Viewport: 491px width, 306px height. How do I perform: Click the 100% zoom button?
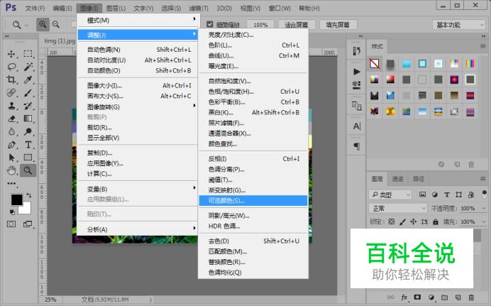pos(260,25)
